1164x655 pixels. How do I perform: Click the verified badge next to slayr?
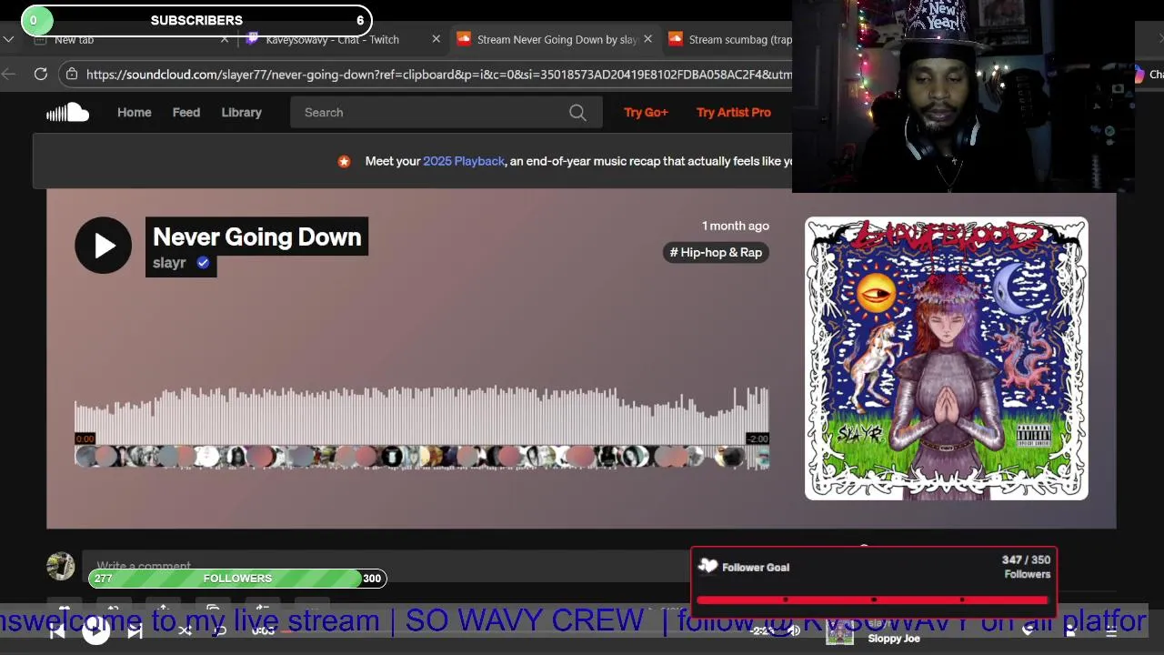pos(203,263)
